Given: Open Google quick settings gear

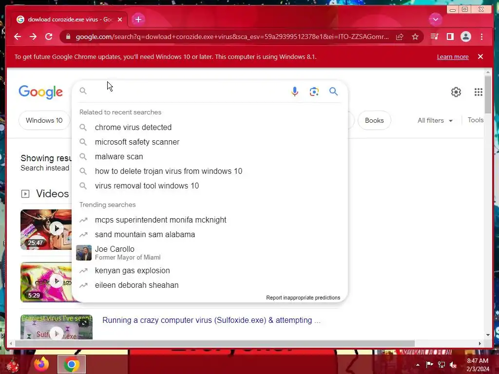Looking at the screenshot, I should coord(456,92).
